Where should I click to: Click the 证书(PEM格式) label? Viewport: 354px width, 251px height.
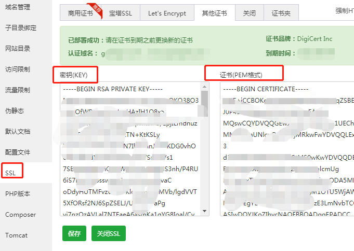[241, 75]
